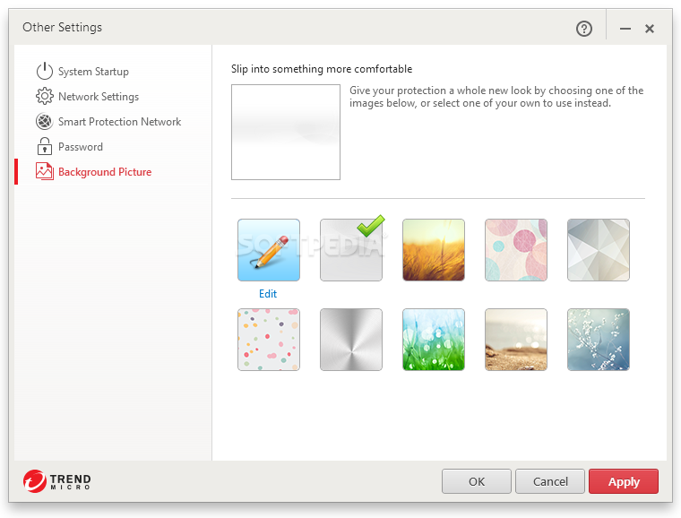681x518 pixels.
Task: Close the Other Settings window
Action: point(650,29)
